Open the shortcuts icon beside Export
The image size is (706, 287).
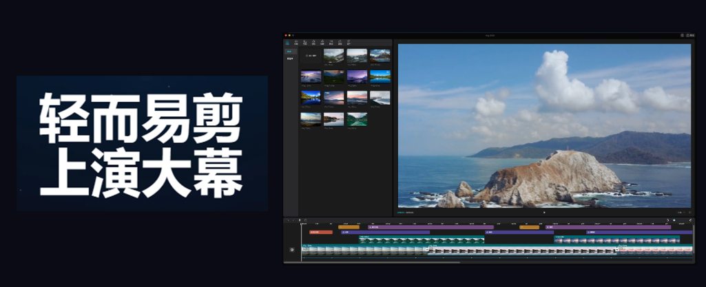[682, 35]
